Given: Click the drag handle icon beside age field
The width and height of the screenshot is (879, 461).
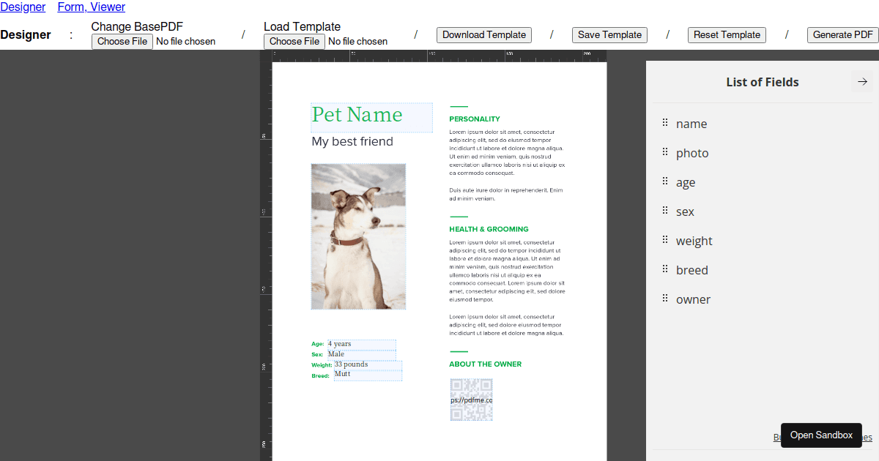Looking at the screenshot, I should point(664,182).
